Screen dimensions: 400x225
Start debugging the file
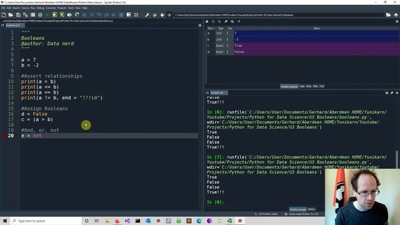[84, 15]
